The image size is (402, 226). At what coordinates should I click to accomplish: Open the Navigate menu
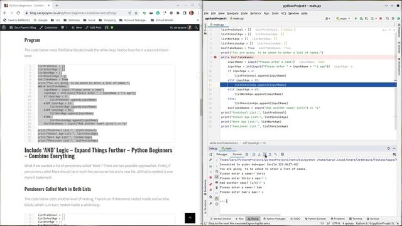coord(232,13)
